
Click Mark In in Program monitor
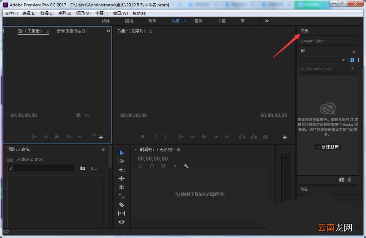tap(155, 137)
